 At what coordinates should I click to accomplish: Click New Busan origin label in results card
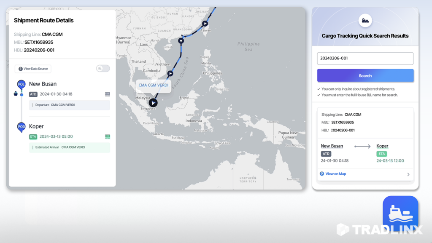point(332,146)
